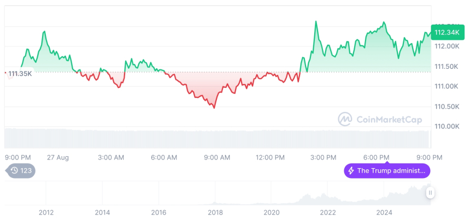Image resolution: width=470 pixels, height=219 pixels.
Task: Click the 123 events badge number
Action: pos(26,170)
